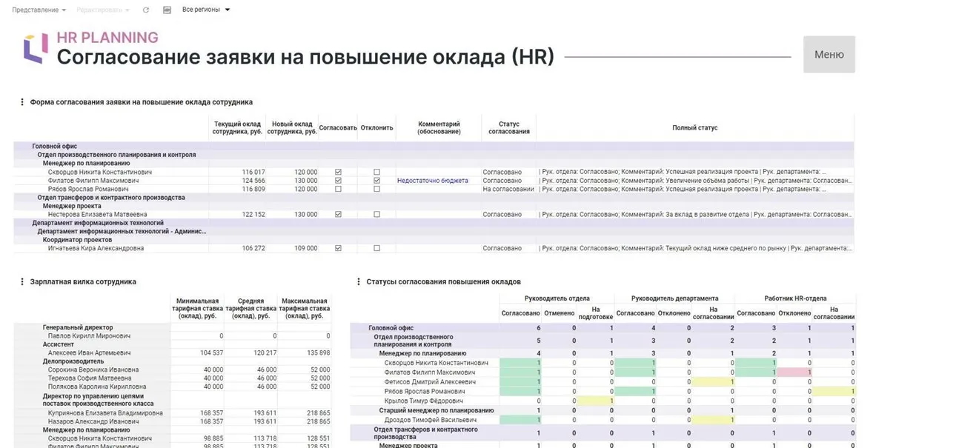Select Департамент информационных технологий group row
Screen dimensions: 959x448
[x=434, y=222]
